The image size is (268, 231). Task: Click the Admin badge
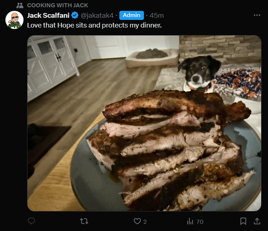131,15
